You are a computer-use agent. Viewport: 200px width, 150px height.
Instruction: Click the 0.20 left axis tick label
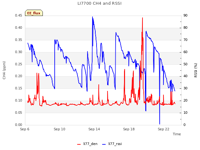[x=18, y=76]
